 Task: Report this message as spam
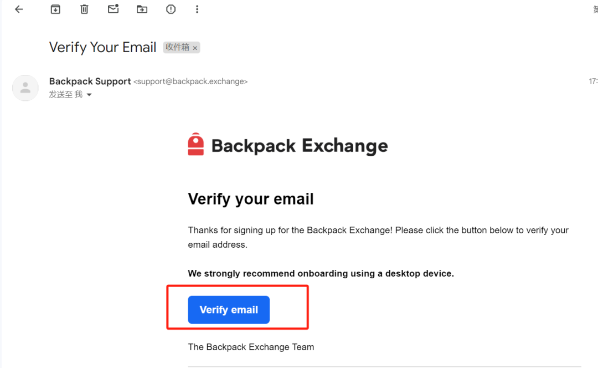pyautogui.click(x=171, y=9)
